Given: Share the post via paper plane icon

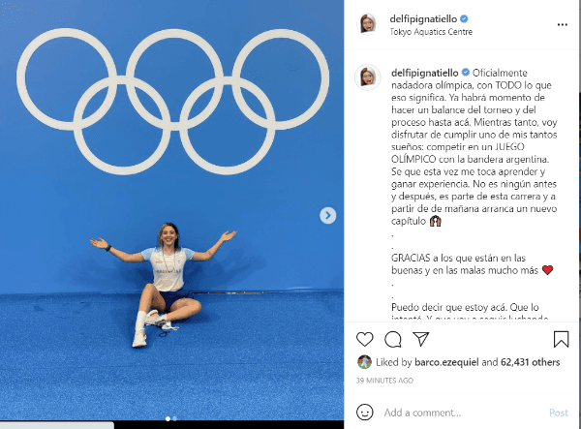Looking at the screenshot, I should click(x=421, y=339).
